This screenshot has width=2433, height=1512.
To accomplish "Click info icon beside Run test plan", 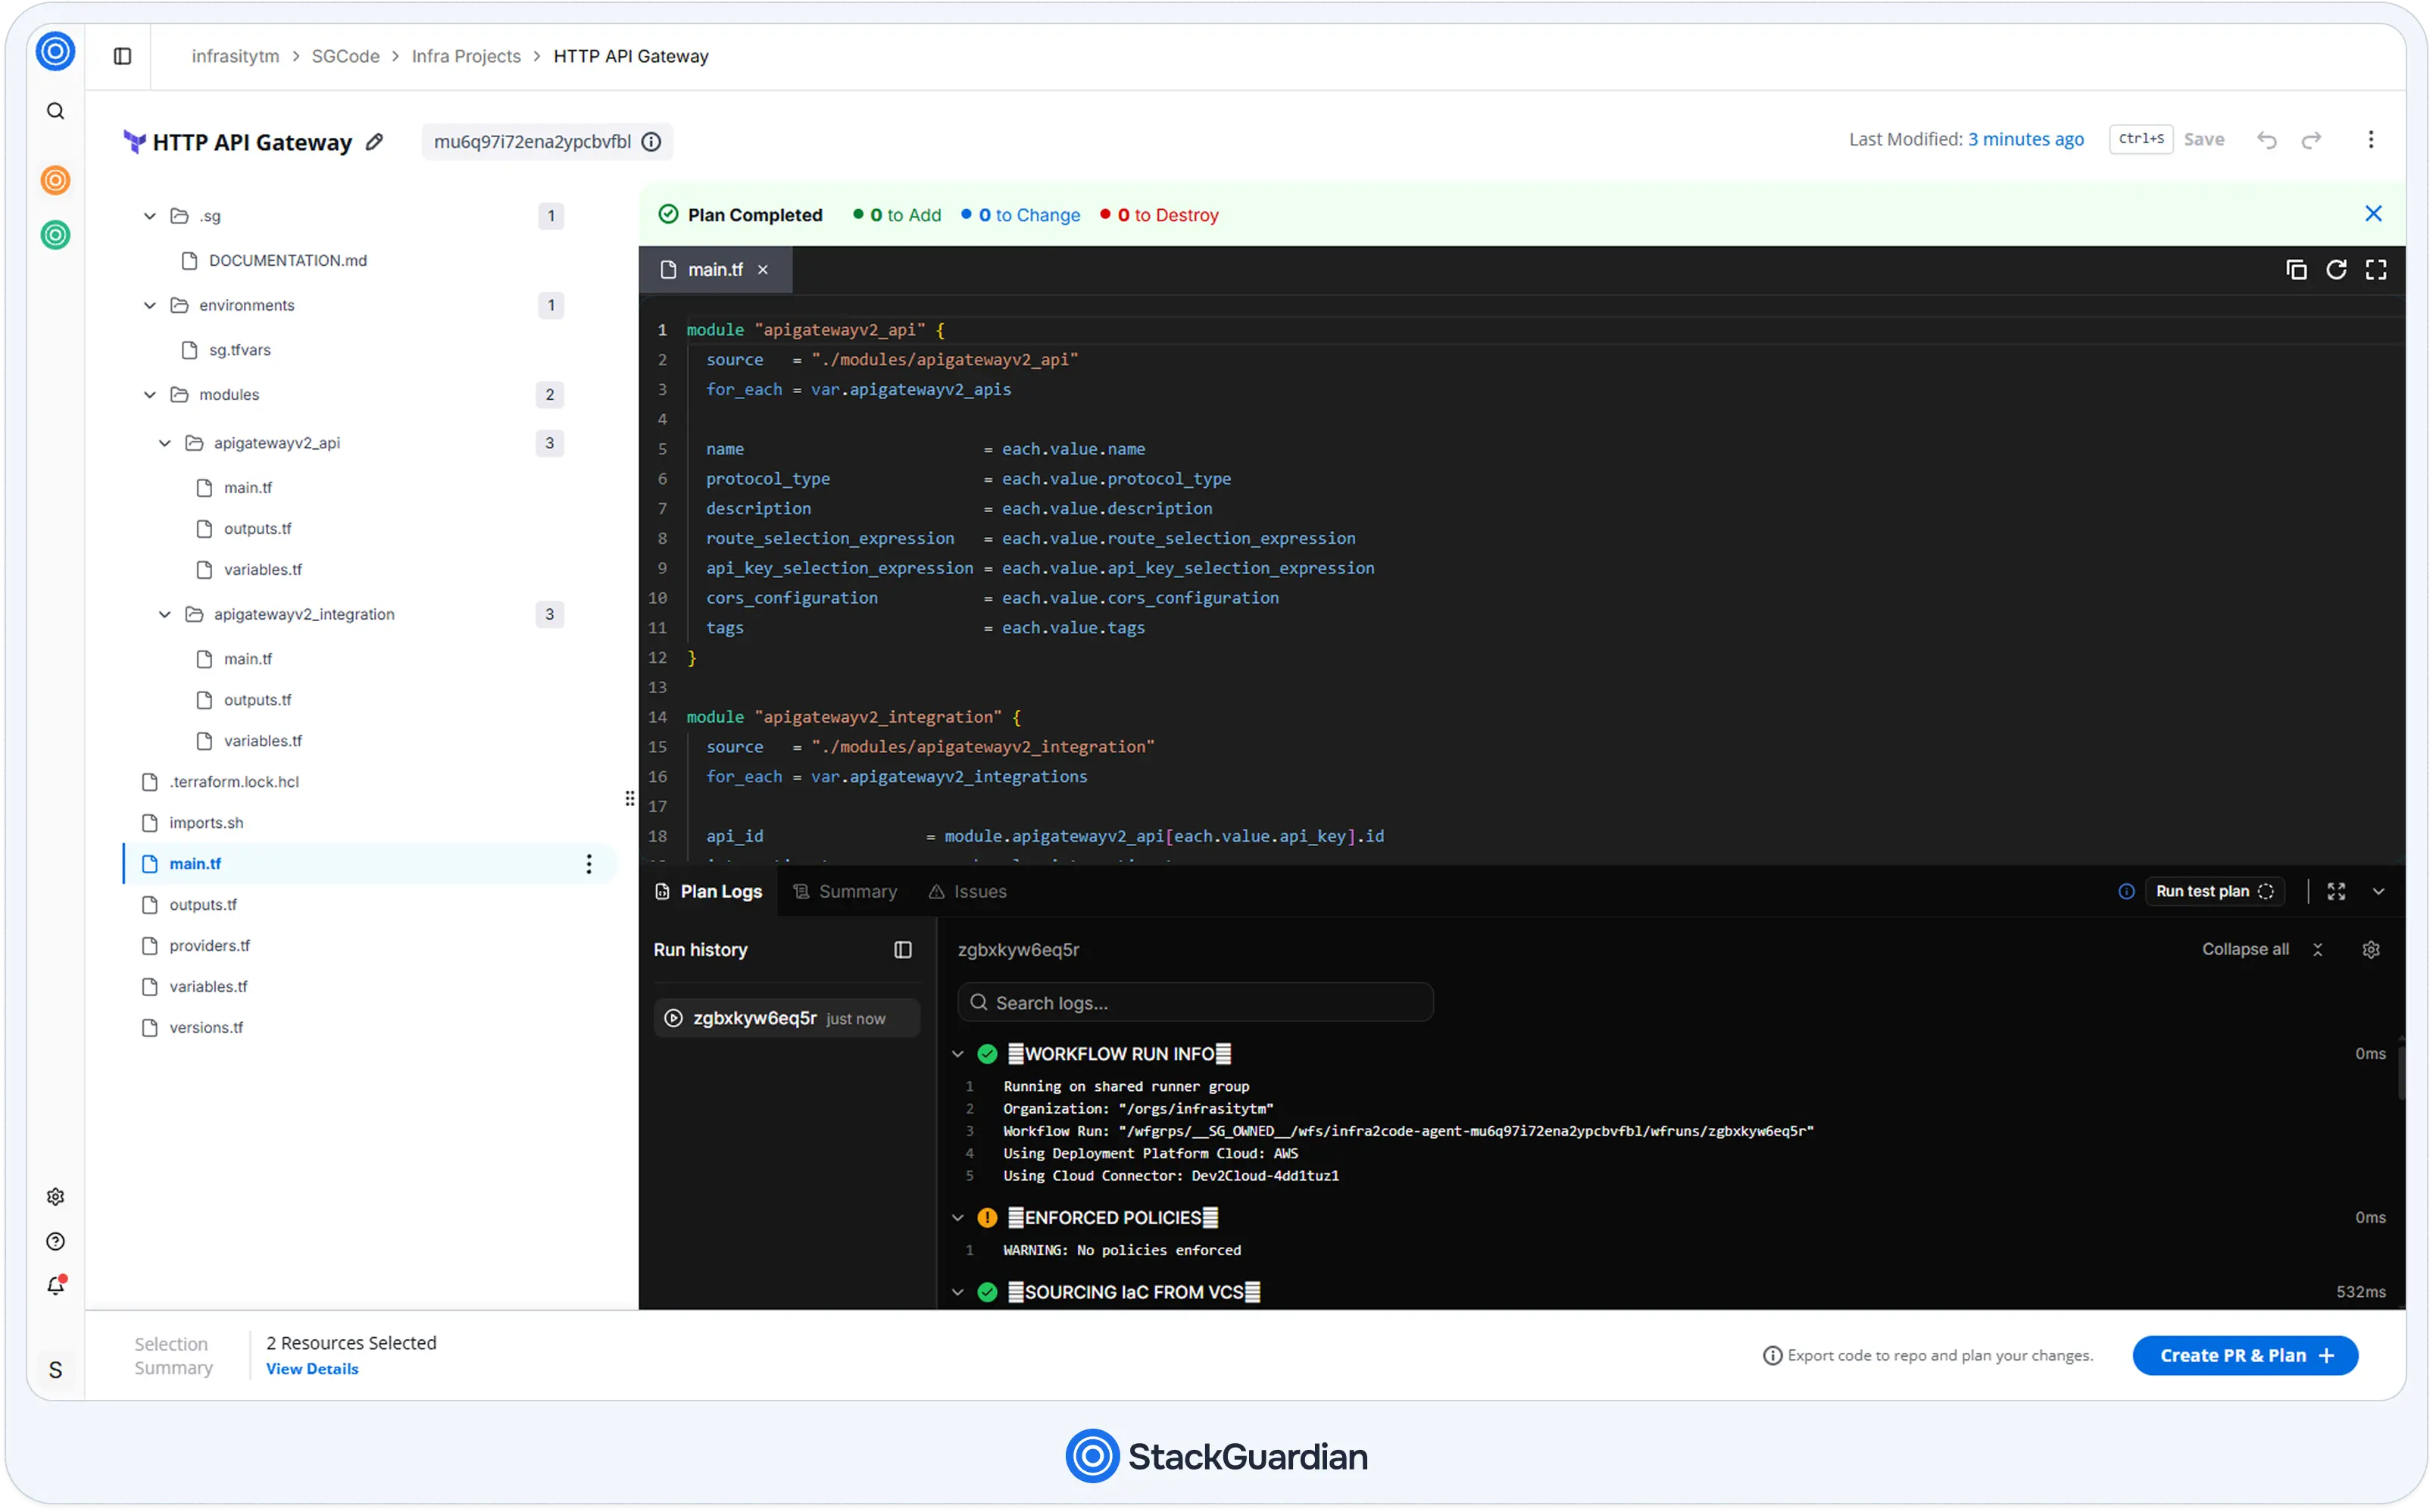I will click(x=2126, y=892).
